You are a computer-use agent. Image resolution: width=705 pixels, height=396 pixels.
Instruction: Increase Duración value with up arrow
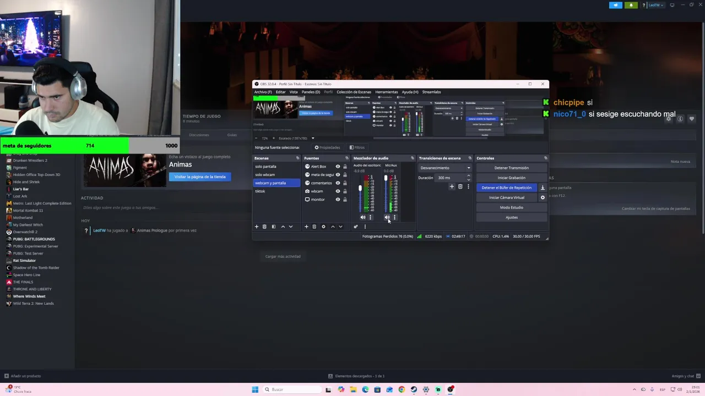[x=469, y=176]
